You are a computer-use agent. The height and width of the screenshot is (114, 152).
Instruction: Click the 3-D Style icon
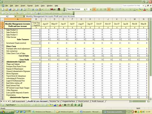[x=79, y=105]
